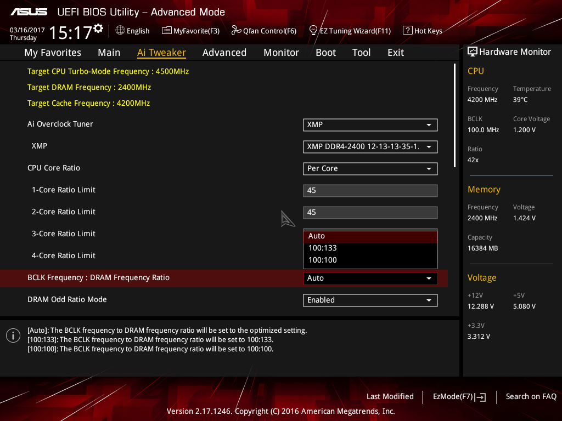Click the globe language icon
Screen dimensions: 562x421
120,31
